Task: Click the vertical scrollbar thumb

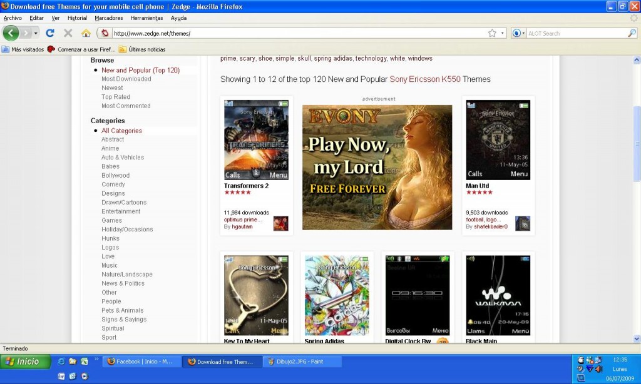Action: tap(637, 143)
